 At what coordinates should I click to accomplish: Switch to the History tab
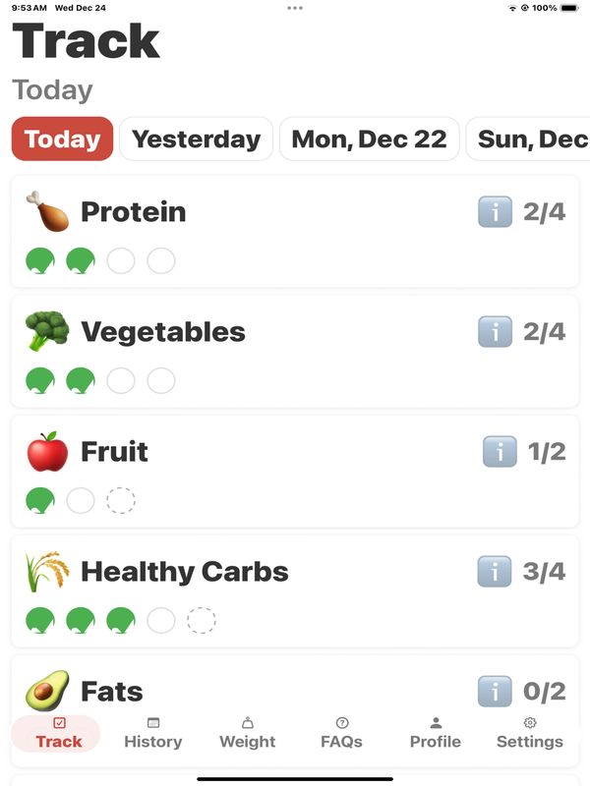(152, 733)
